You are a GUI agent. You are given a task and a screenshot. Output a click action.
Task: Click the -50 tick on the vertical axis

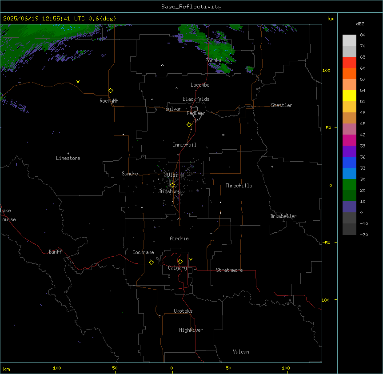pos(326,243)
